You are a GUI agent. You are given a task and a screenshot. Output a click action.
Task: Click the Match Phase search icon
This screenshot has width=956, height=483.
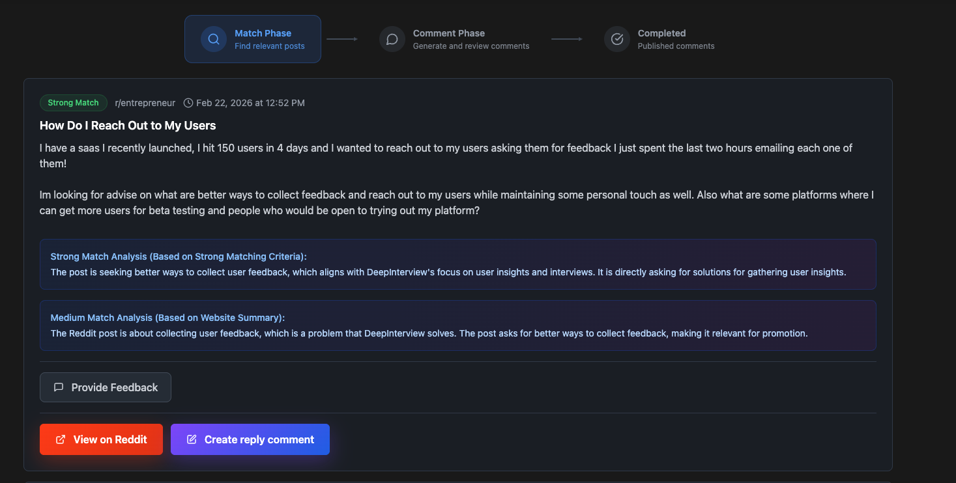(x=213, y=39)
